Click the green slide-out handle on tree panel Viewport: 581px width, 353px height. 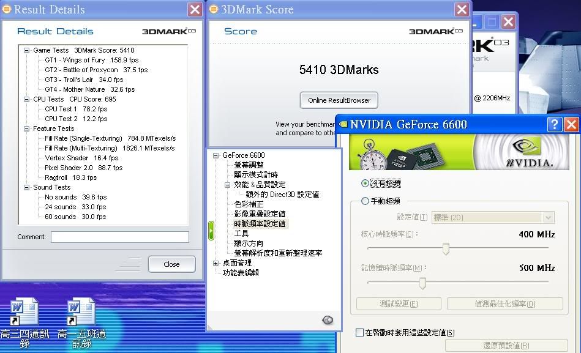click(211, 231)
